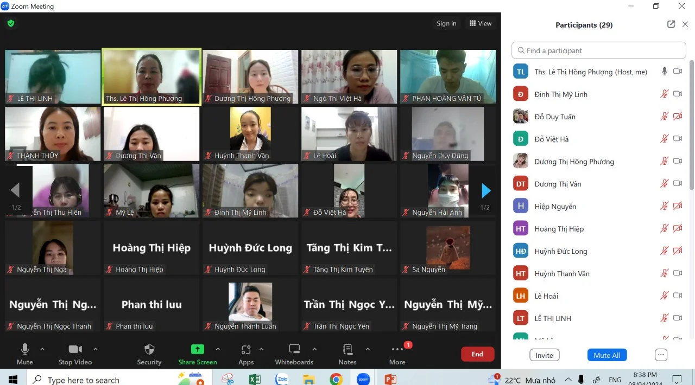End the meeting
Image resolution: width=695 pixels, height=385 pixels.
coord(477,354)
